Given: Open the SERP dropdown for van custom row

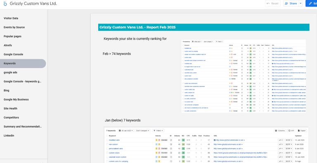Looking at the screenshot, I should [x=289, y=144].
